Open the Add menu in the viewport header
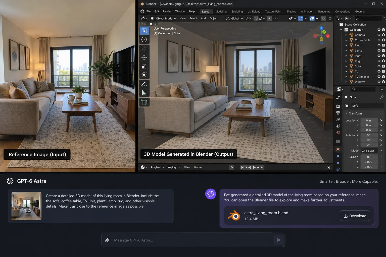 [203, 18]
